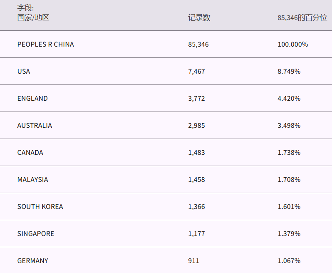Click the 7,467 record count for USA

point(196,71)
